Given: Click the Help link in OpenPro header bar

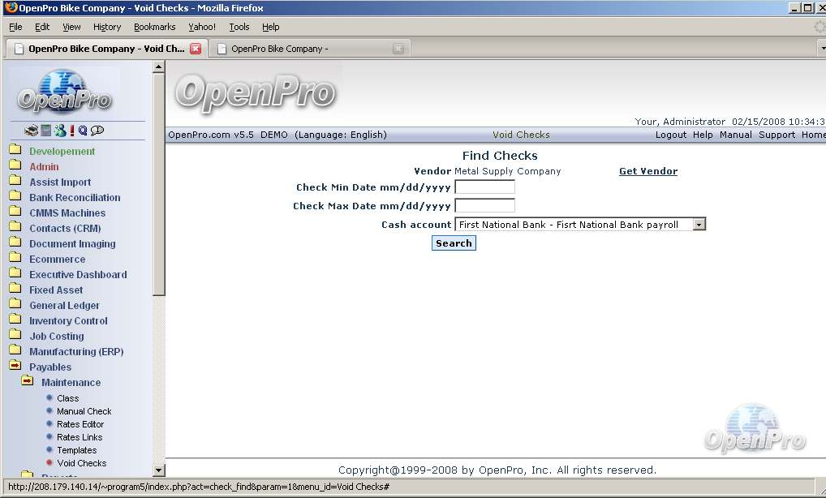Looking at the screenshot, I should (703, 135).
